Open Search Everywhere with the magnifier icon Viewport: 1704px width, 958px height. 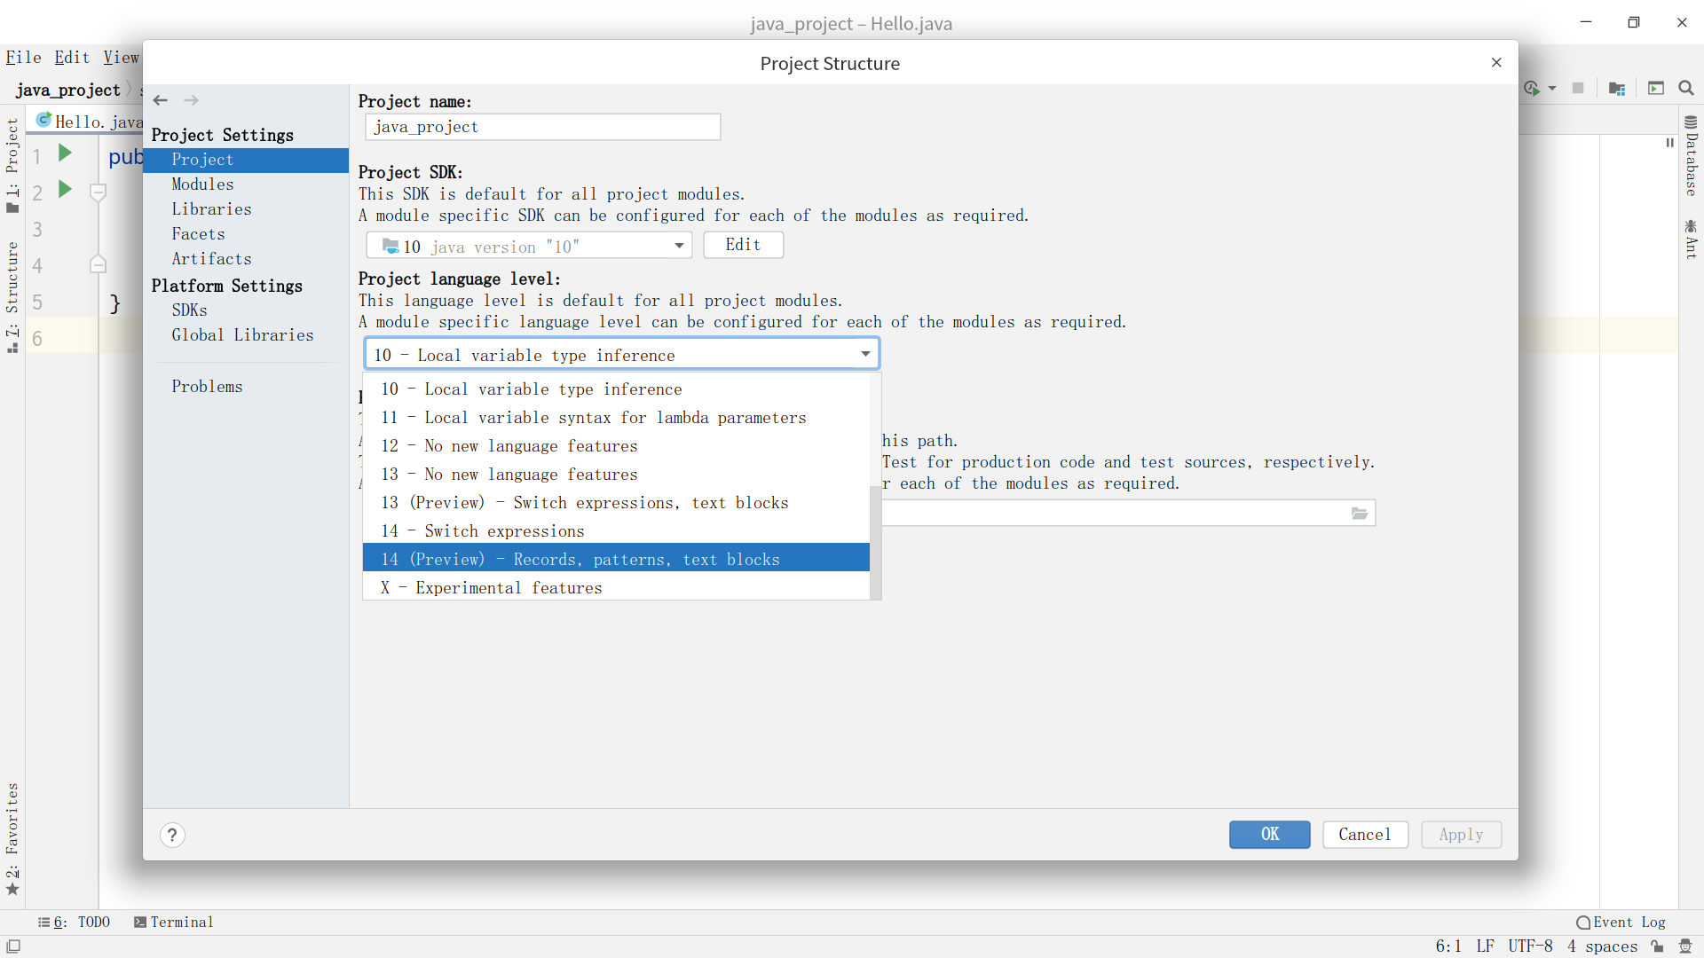point(1685,88)
